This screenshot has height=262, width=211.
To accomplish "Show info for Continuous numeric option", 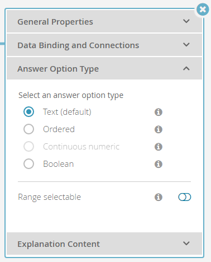I will click(x=159, y=147).
